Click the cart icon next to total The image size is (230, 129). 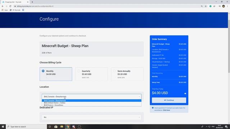[185, 93]
